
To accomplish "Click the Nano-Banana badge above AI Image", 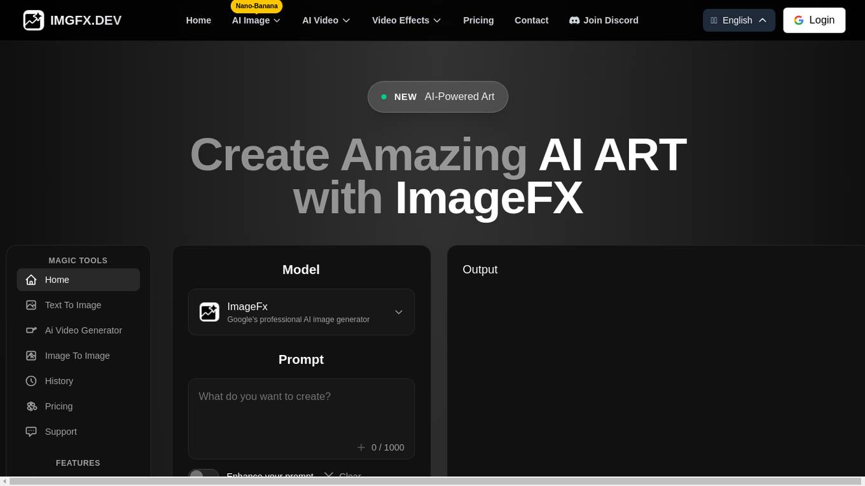I will click(x=256, y=6).
